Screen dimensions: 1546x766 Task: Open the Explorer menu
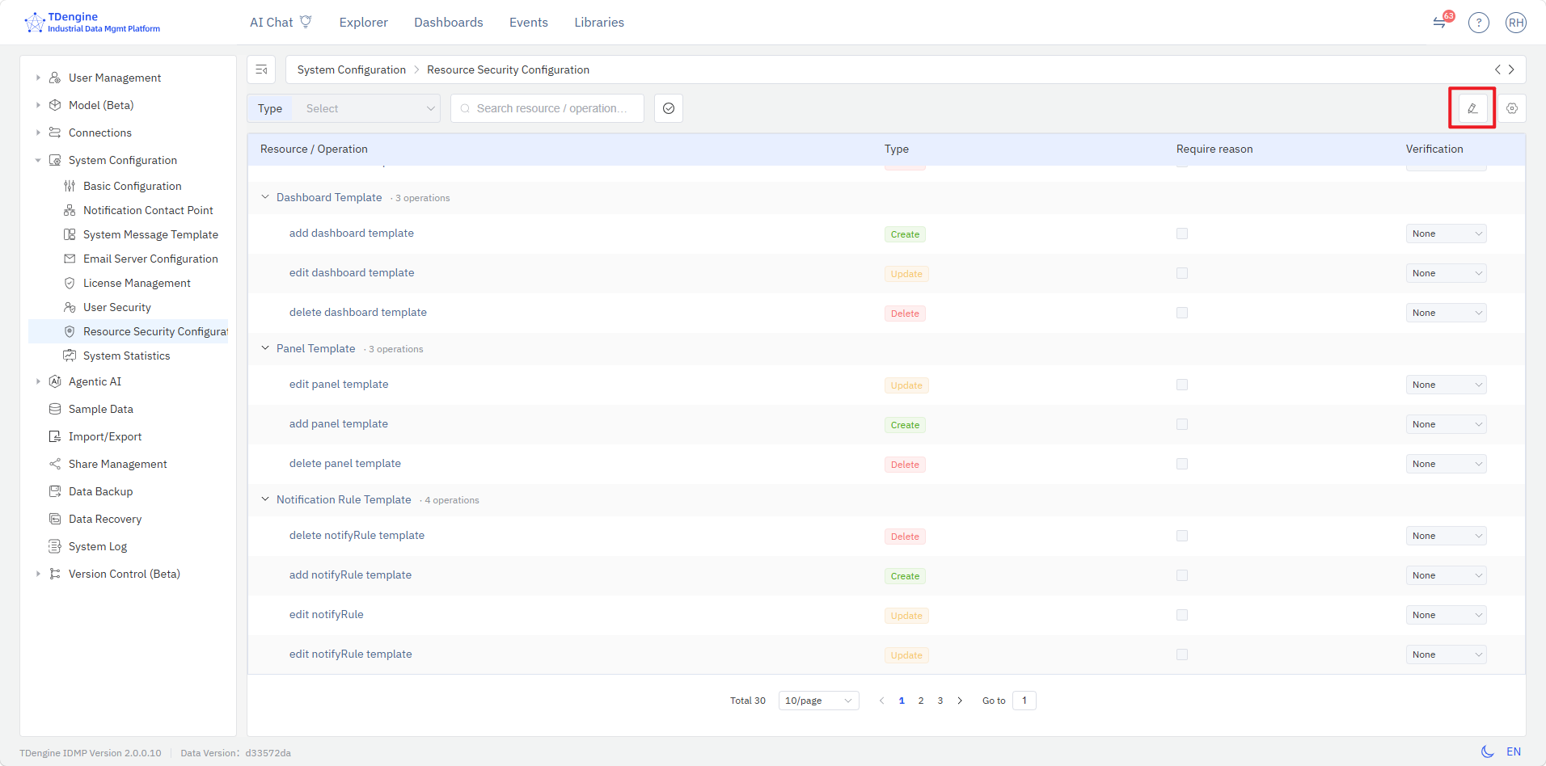(364, 23)
